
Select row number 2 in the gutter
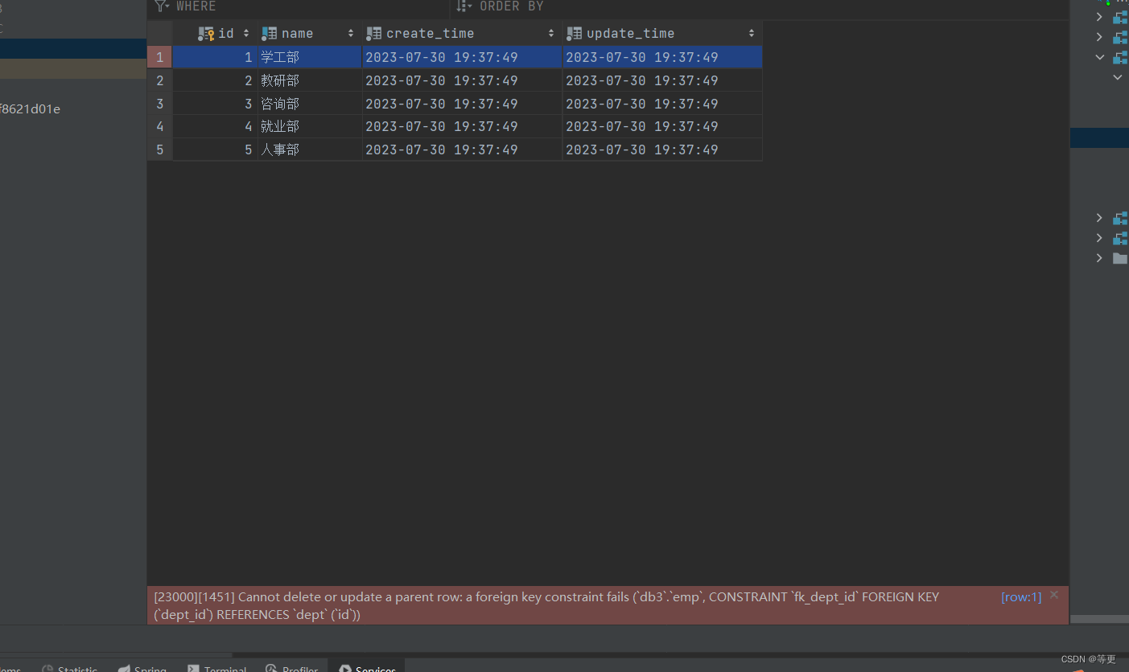160,80
